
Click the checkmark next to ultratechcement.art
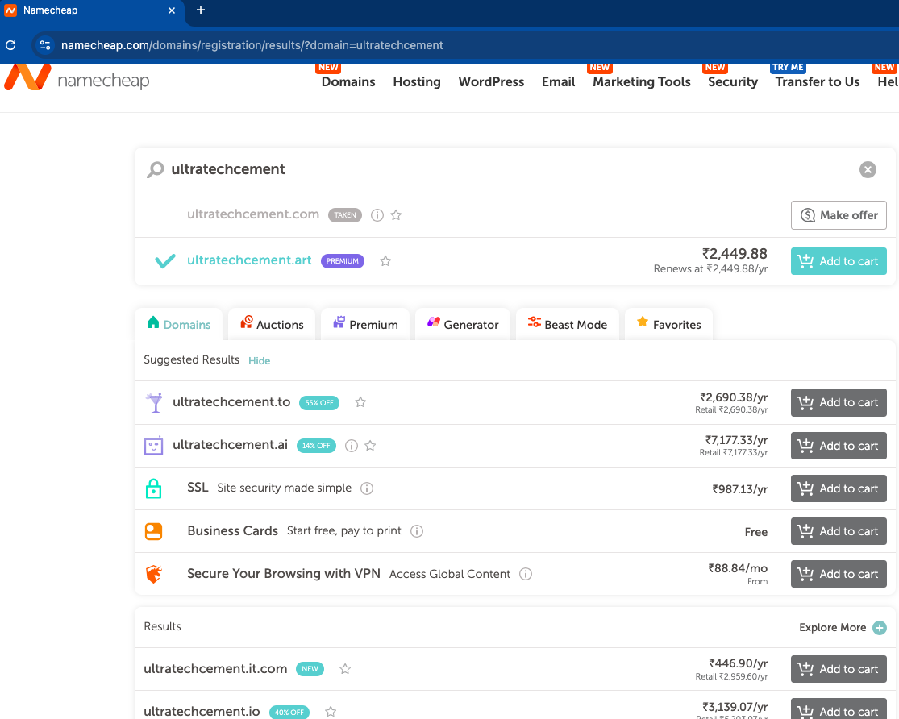point(165,261)
